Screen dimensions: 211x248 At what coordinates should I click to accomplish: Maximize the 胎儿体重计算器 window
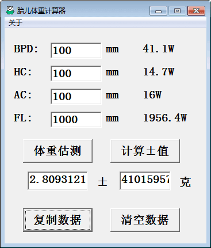[177, 10]
